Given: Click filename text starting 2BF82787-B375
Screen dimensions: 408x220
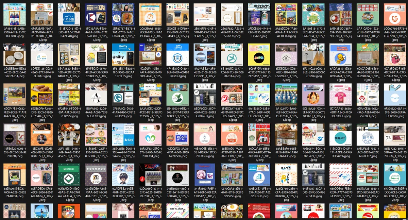Looking at the screenshot, I should [x=123, y=34].
